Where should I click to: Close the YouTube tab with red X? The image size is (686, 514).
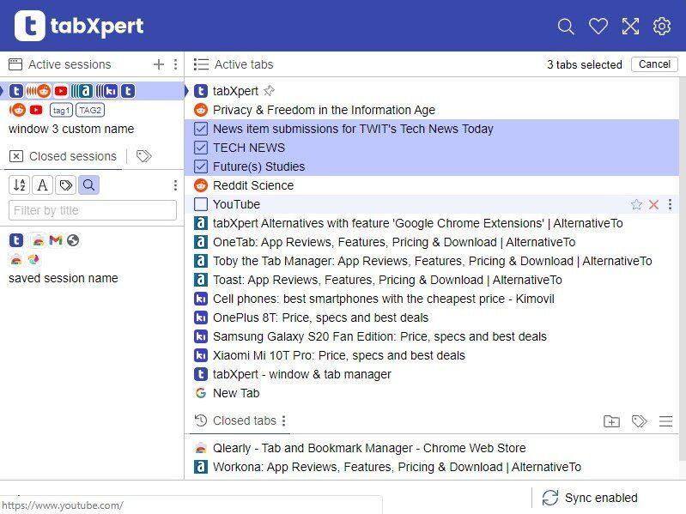[653, 204]
